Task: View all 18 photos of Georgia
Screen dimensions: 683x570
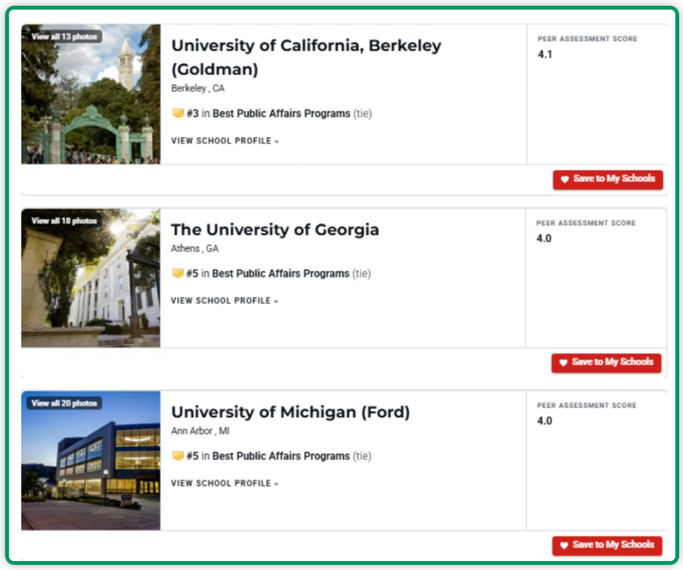Action: coord(64,220)
